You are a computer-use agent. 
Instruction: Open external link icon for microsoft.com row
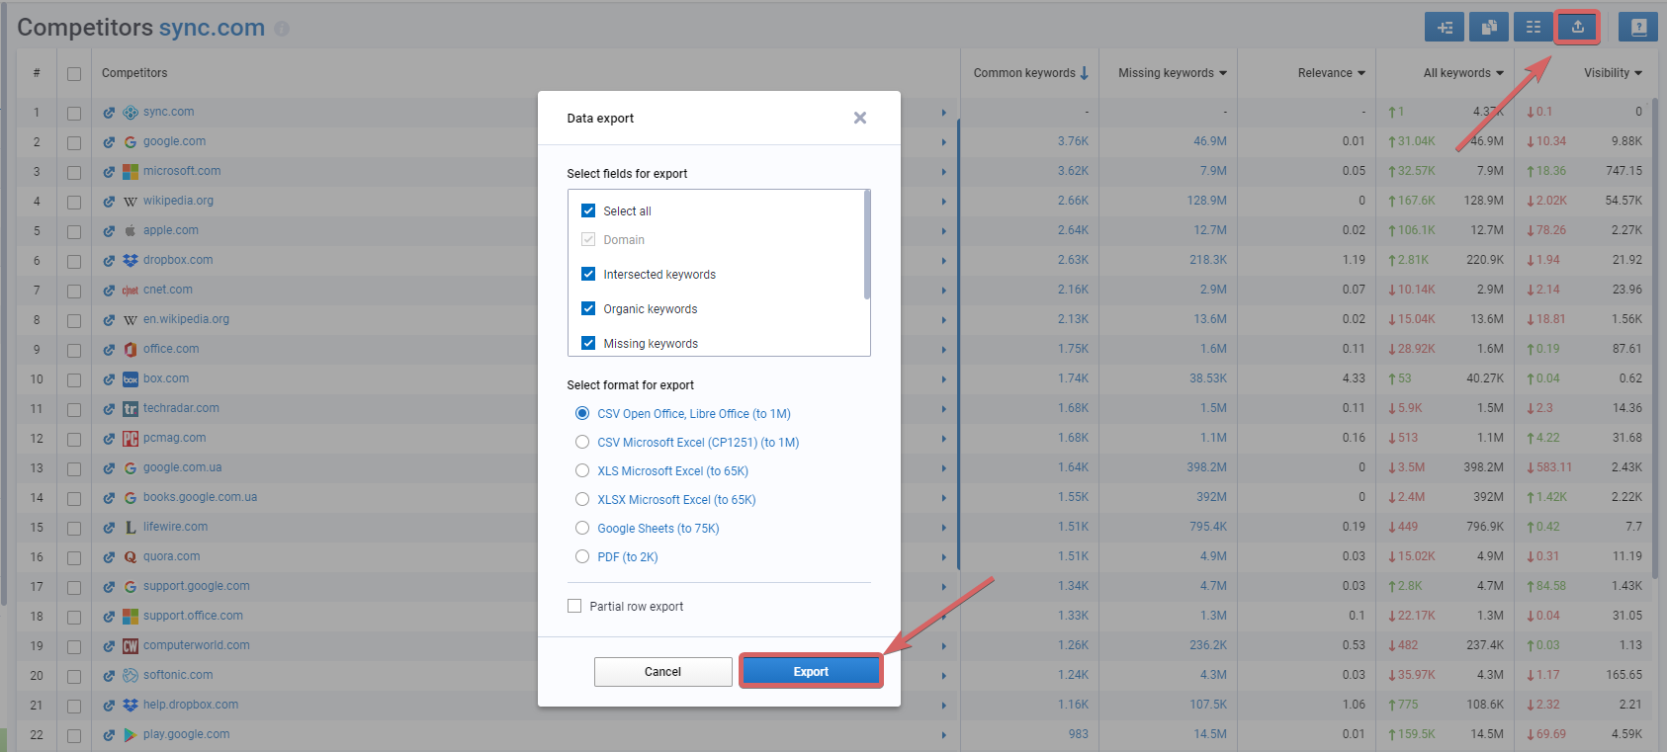pyautogui.click(x=109, y=172)
